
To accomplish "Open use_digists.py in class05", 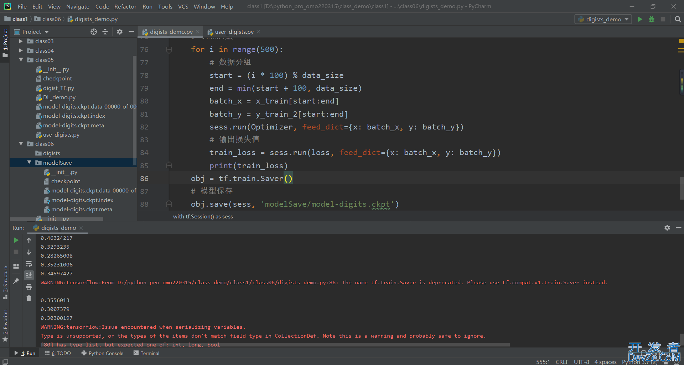I will (58, 134).
